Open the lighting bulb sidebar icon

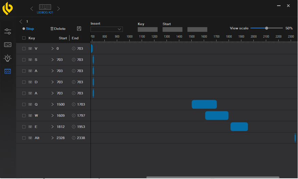(7, 58)
